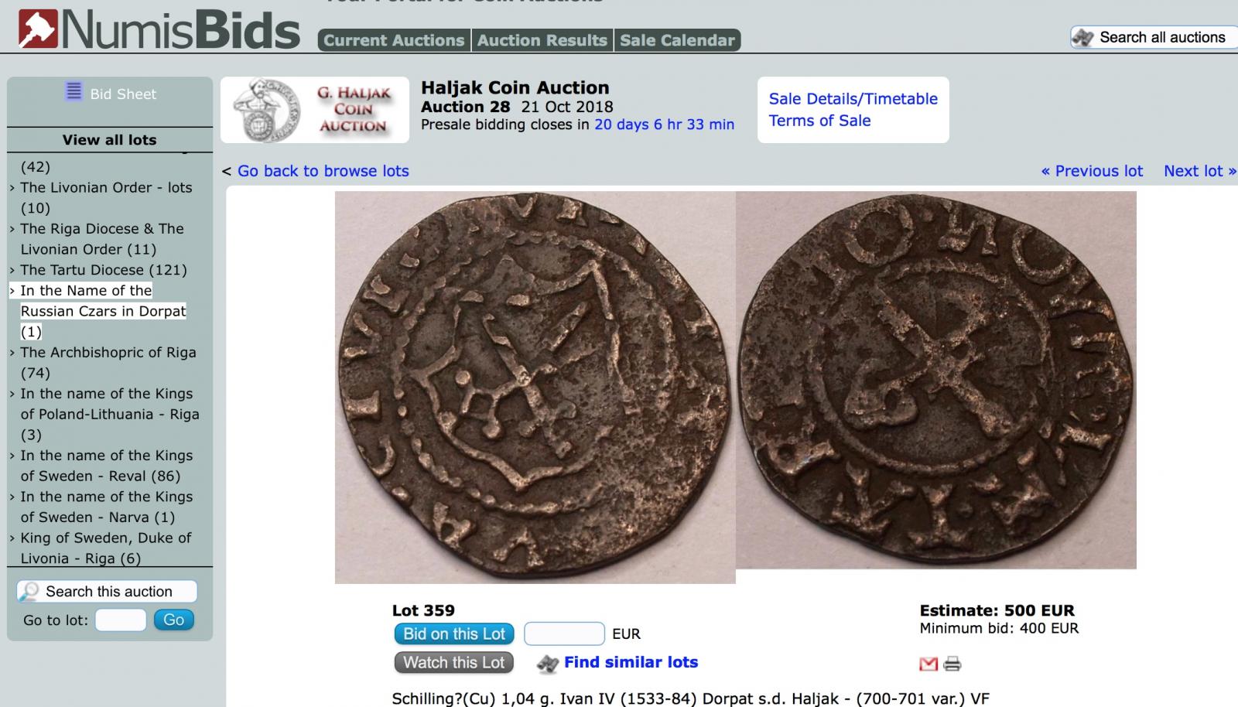Click the magnifier icon in Search this auction

(x=29, y=592)
